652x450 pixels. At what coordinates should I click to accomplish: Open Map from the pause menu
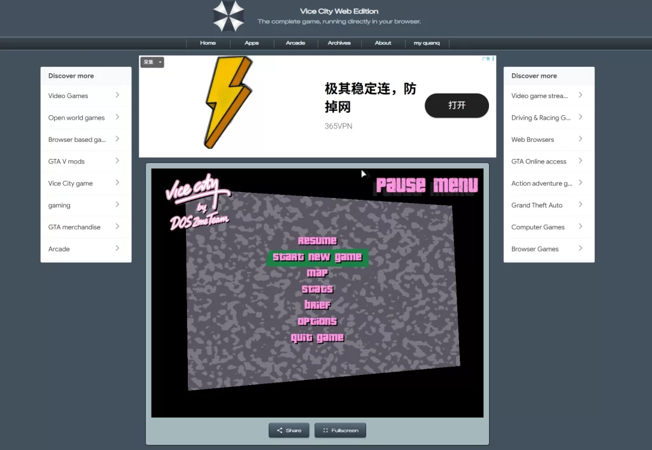click(317, 273)
